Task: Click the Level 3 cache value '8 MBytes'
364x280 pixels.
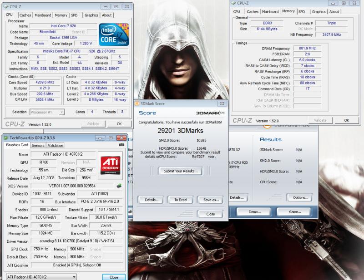Action: pos(96,99)
